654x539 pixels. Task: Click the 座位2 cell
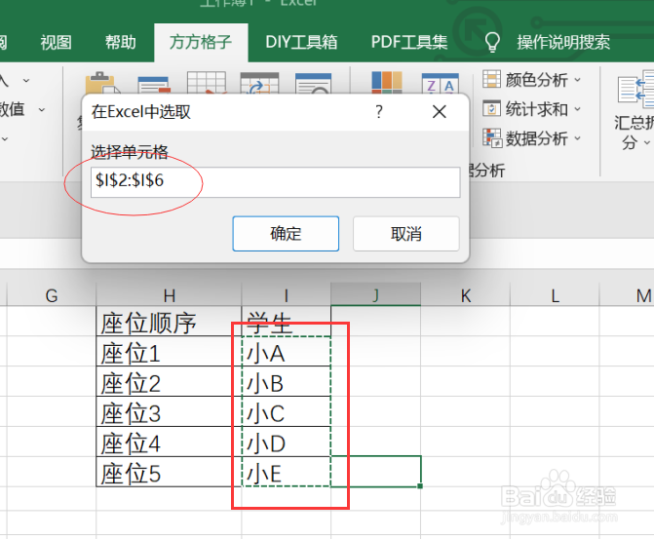pyautogui.click(x=169, y=382)
